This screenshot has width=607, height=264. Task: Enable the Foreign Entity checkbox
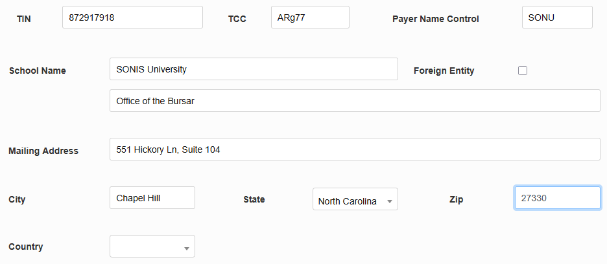tap(523, 71)
